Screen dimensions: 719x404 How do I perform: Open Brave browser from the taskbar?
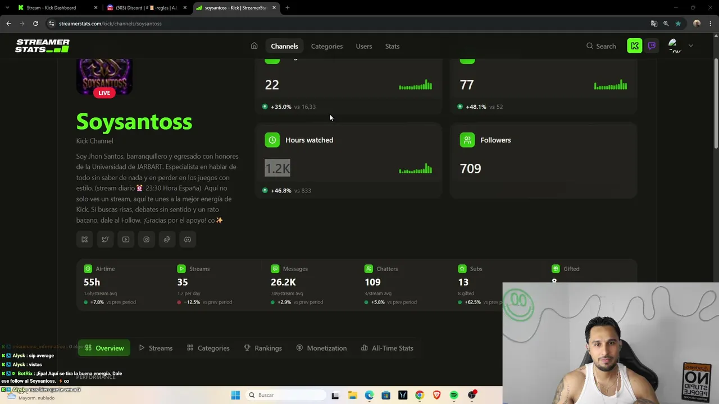tap(436, 395)
